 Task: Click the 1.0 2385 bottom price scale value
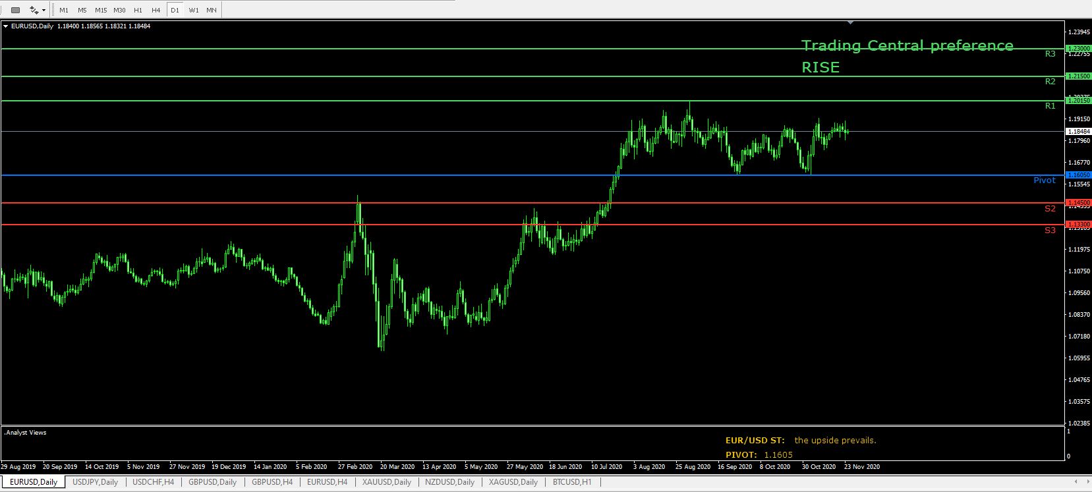click(x=1079, y=423)
